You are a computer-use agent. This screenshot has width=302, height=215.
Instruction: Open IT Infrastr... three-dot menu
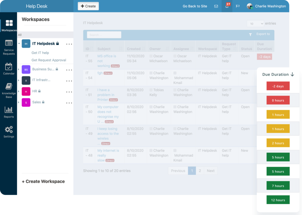69,81
